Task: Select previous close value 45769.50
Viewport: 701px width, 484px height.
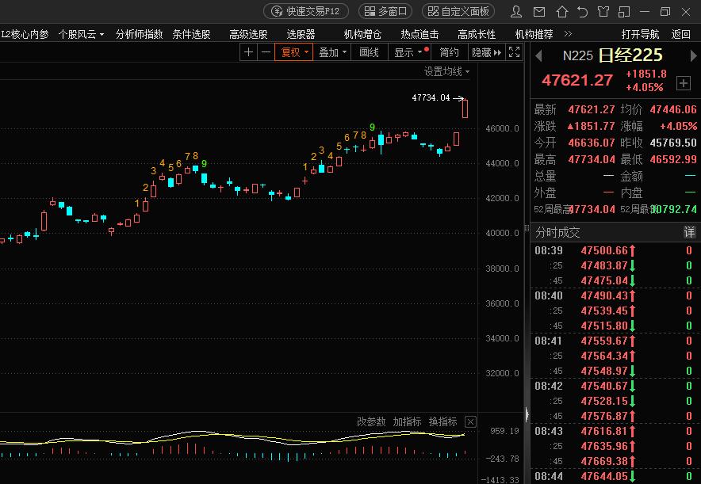Action: tap(672, 143)
